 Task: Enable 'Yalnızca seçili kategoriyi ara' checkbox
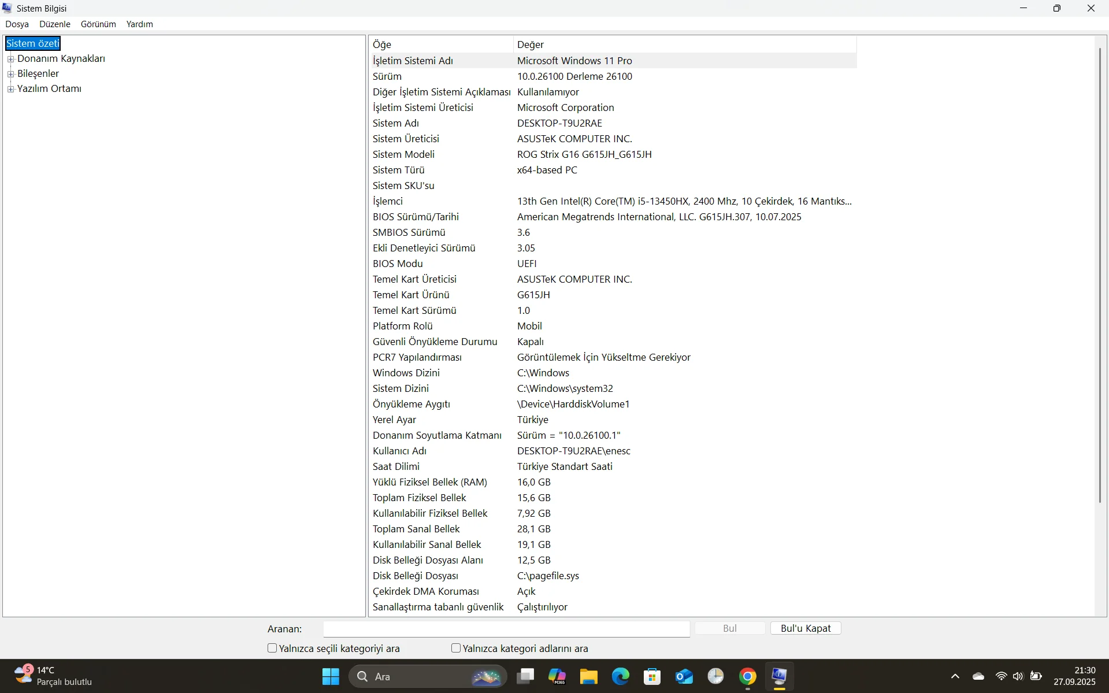click(x=272, y=648)
